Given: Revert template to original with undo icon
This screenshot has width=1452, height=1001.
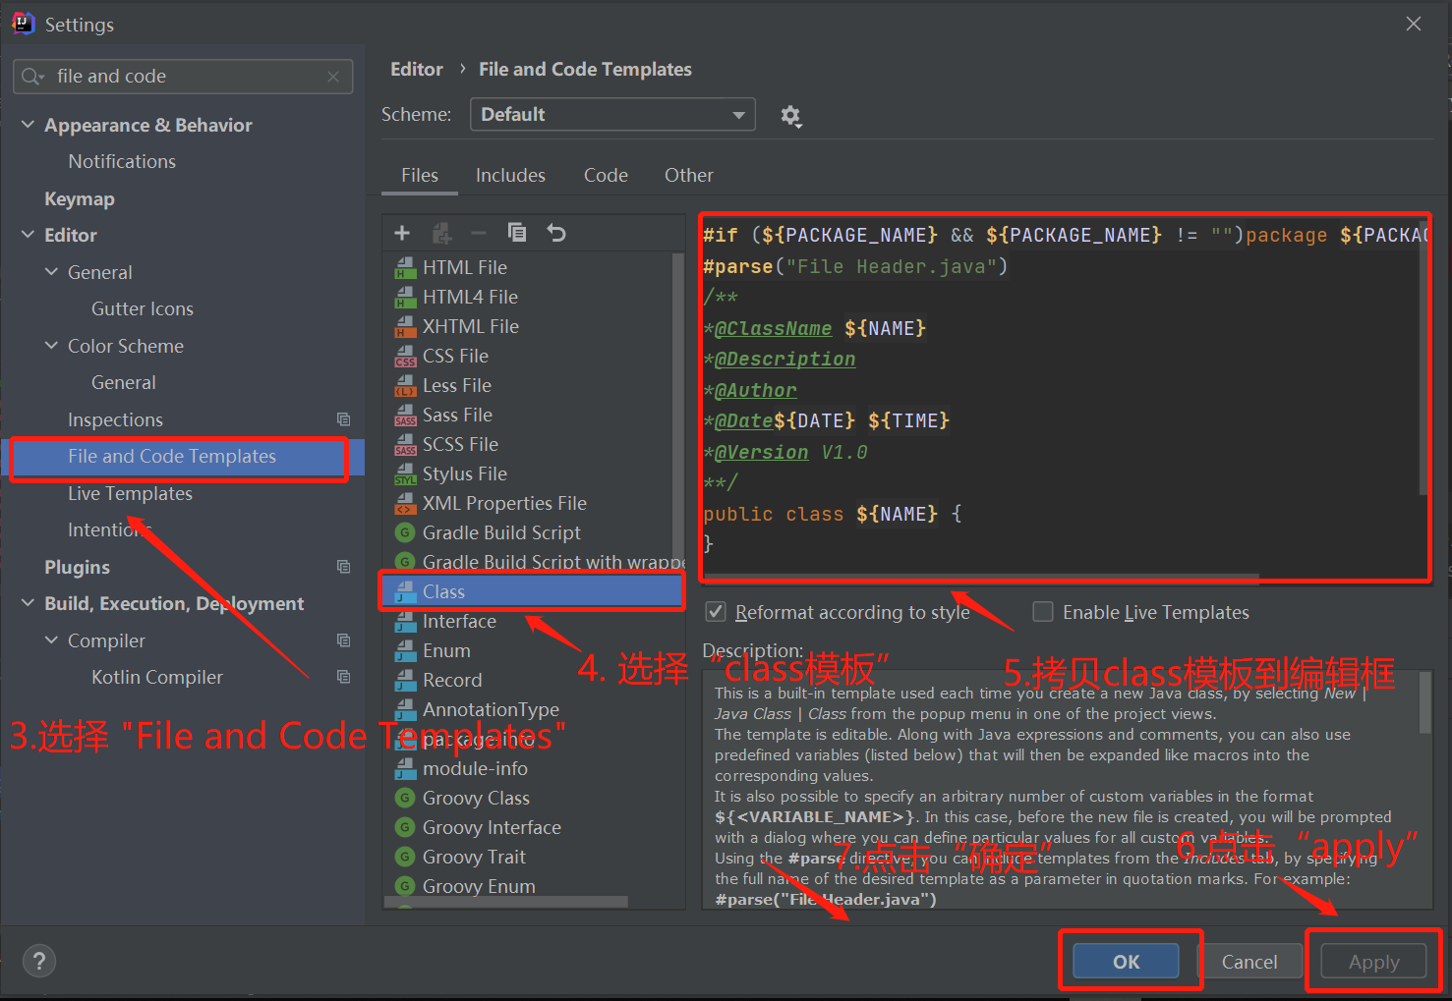Looking at the screenshot, I should [556, 233].
